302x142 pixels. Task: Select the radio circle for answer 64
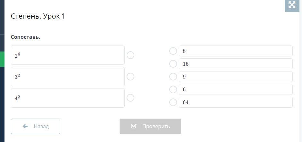pyautogui.click(x=173, y=102)
